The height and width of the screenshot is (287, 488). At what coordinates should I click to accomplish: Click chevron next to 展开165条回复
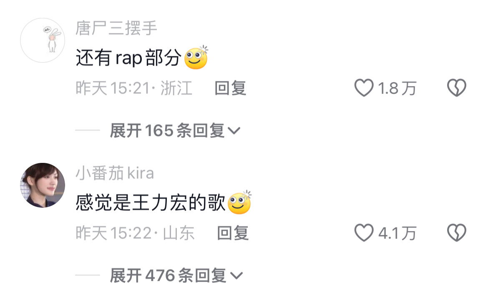[234, 131]
